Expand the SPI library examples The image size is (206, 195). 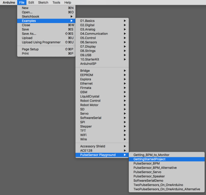pyautogui.click(x=102, y=122)
